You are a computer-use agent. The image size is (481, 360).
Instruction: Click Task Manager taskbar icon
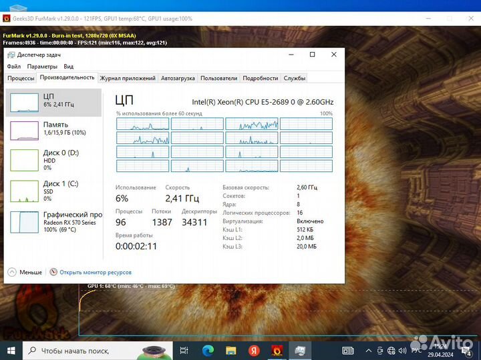(300, 351)
